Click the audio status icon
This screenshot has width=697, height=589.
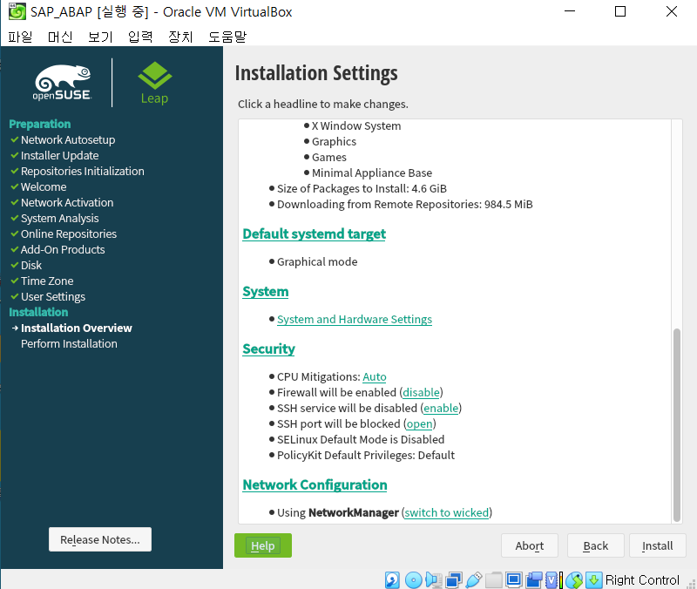[x=433, y=579]
